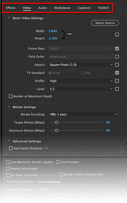Click the Match Source button
This screenshot has height=203, width=127.
point(105,23)
